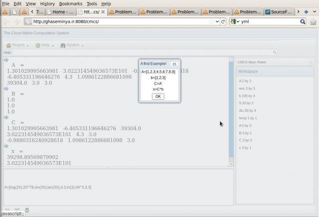
Task: Click the search magnifier button
Action: (303, 21)
